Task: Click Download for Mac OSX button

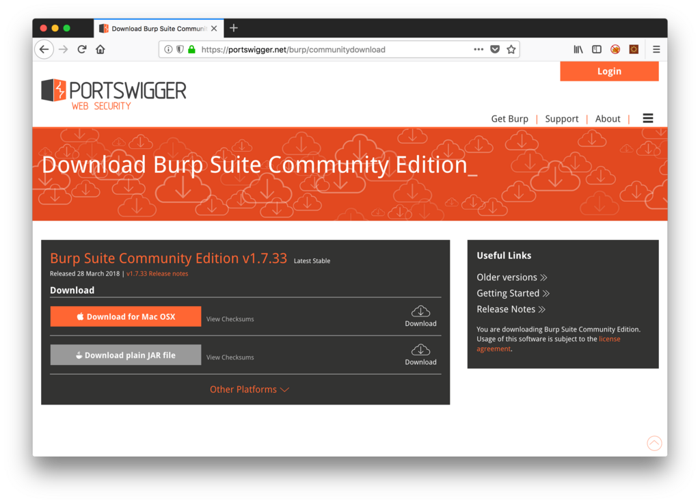Action: (x=126, y=316)
